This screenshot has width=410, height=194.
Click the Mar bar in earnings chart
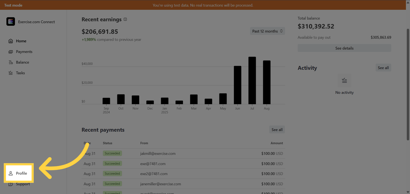(194, 99)
